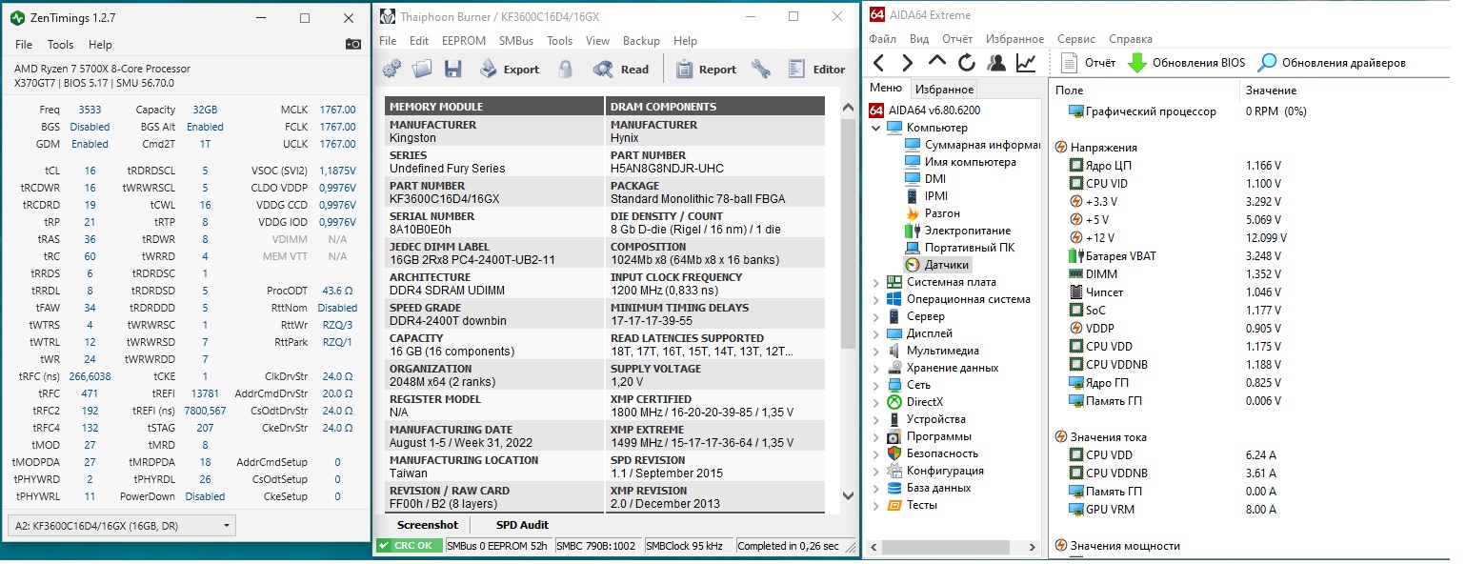Click the DIMM voltage row in AIDA64

[1177, 274]
